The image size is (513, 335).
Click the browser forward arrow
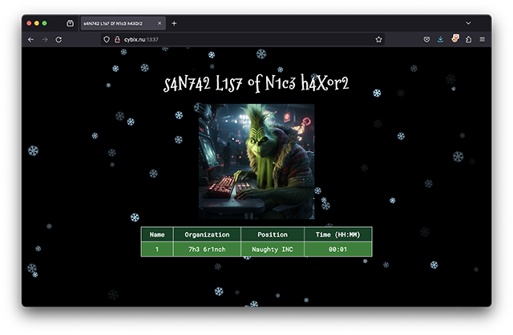point(45,39)
